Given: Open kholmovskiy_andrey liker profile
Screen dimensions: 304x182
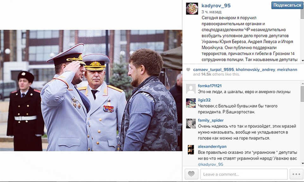Looking at the screenshot, I should [255, 70].
